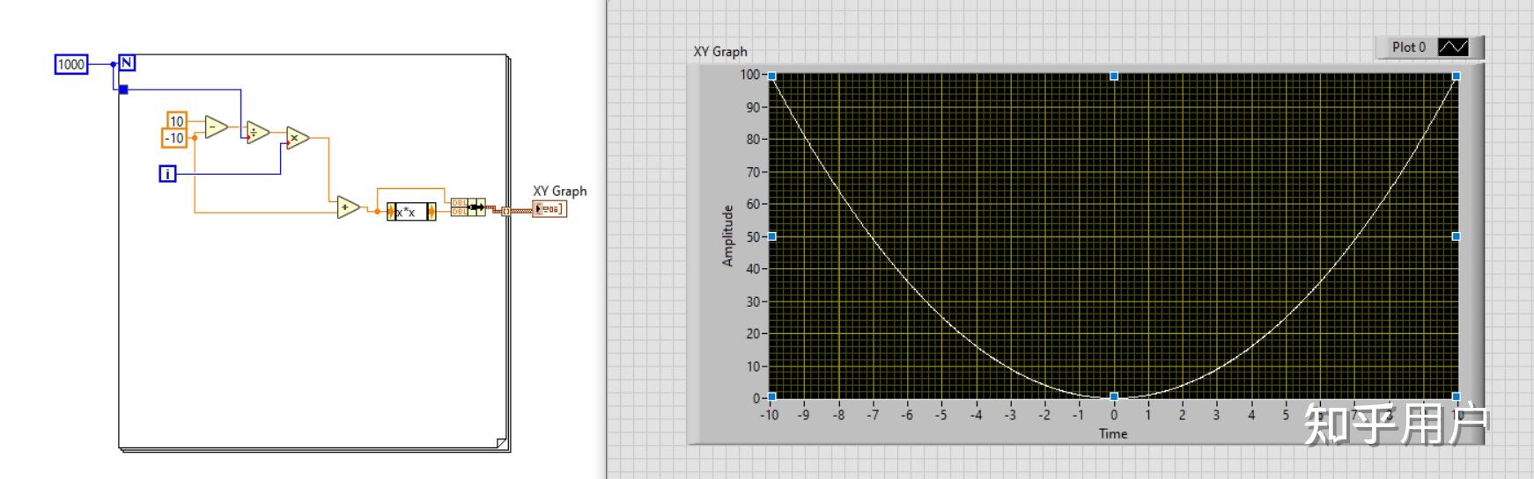Screen dimensions: 1534x479
Task: Click the 0 marker on the Amplitude scale
Action: click(756, 398)
